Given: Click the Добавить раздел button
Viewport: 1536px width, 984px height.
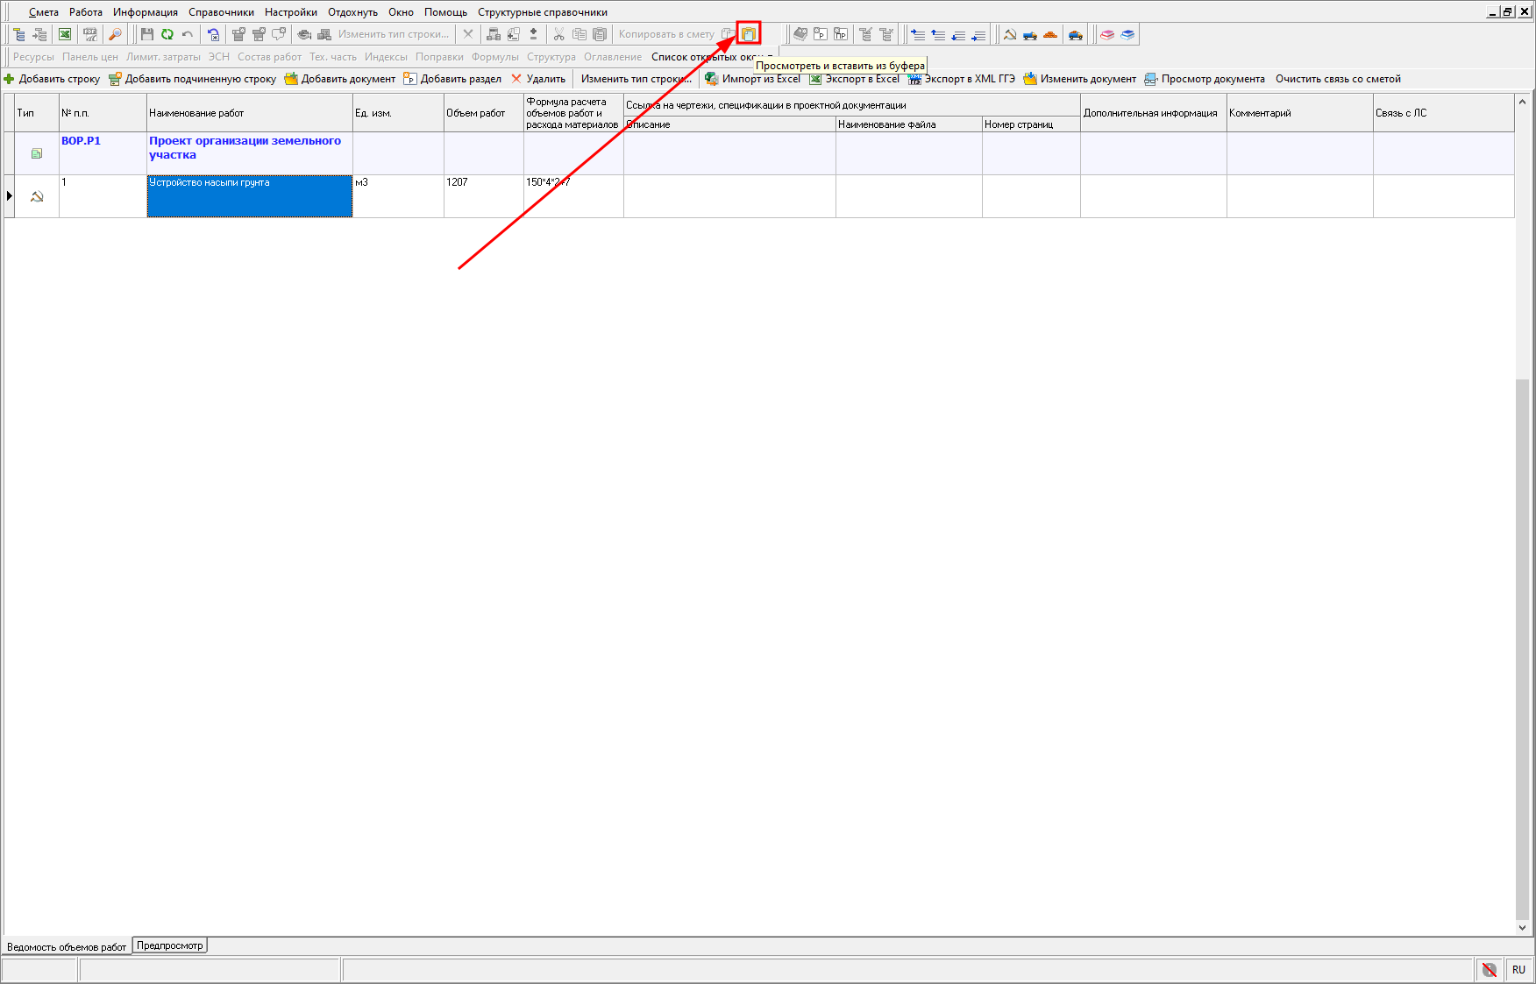Looking at the screenshot, I should pos(452,79).
